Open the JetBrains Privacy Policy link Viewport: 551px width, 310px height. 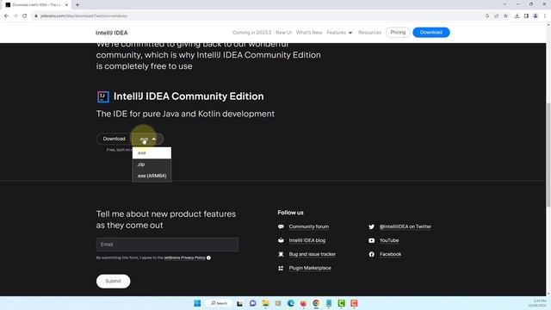tap(184, 257)
